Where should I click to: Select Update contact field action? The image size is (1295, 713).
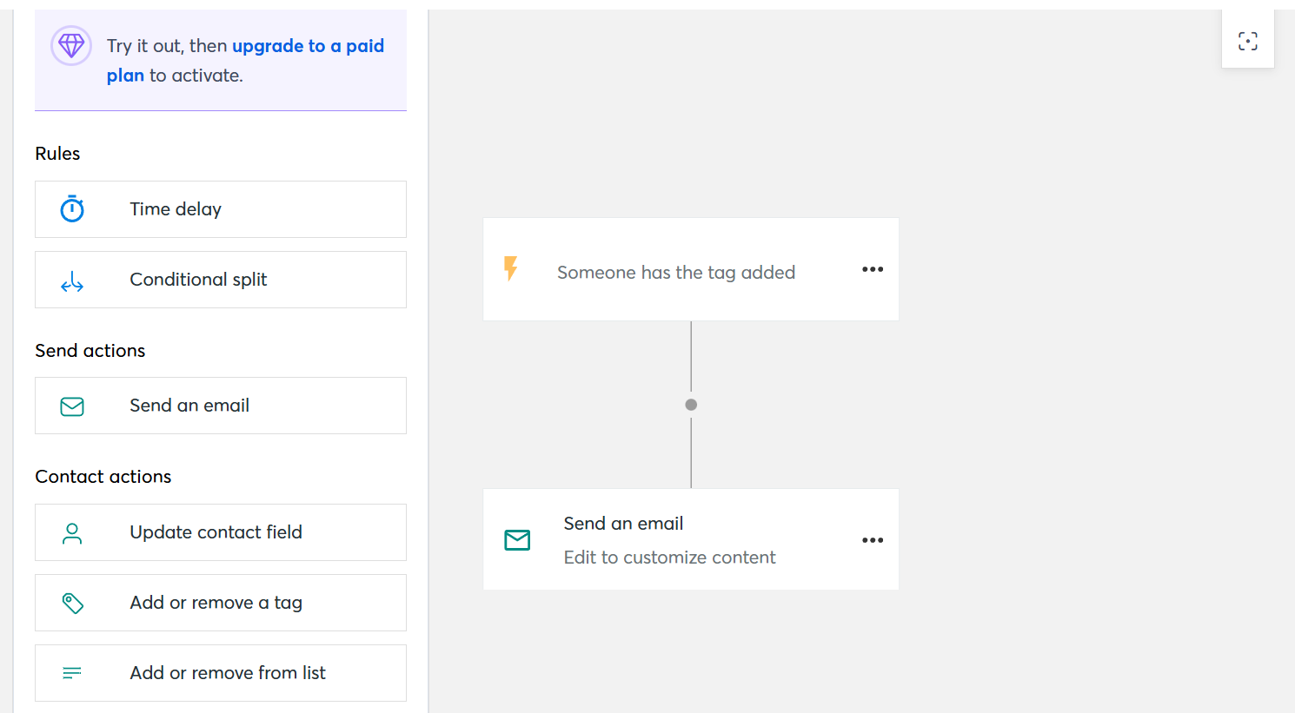pyautogui.click(x=216, y=532)
